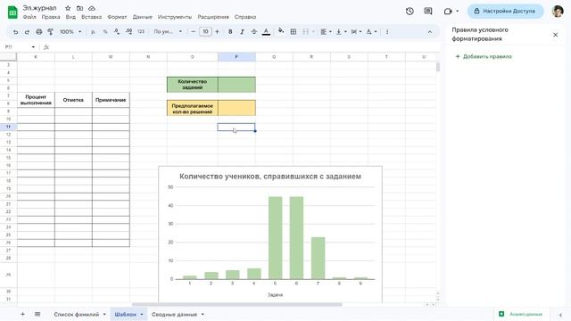This screenshot has width=571, height=321.
Task: Open the zoom 100% dropdown
Action: click(70, 32)
